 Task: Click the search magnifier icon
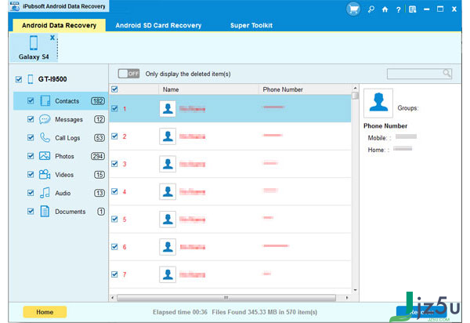coord(446,73)
